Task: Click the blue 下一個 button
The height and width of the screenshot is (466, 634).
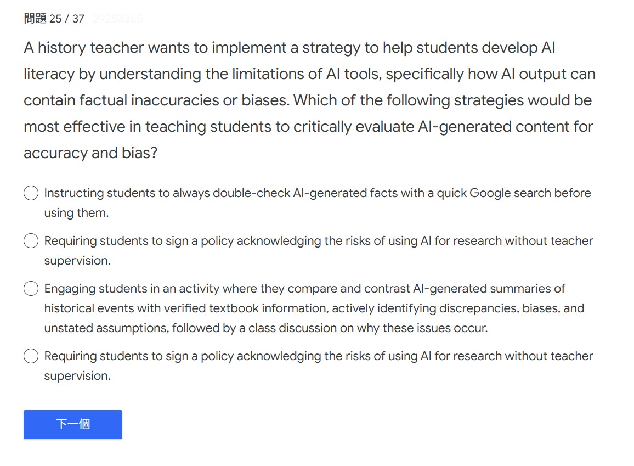Action: click(73, 424)
